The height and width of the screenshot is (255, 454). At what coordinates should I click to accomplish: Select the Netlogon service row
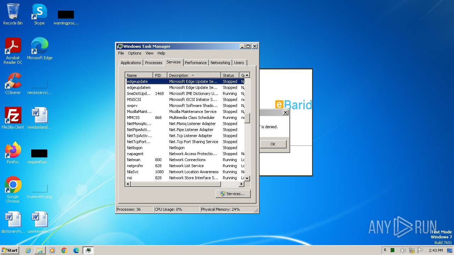pyautogui.click(x=185, y=148)
